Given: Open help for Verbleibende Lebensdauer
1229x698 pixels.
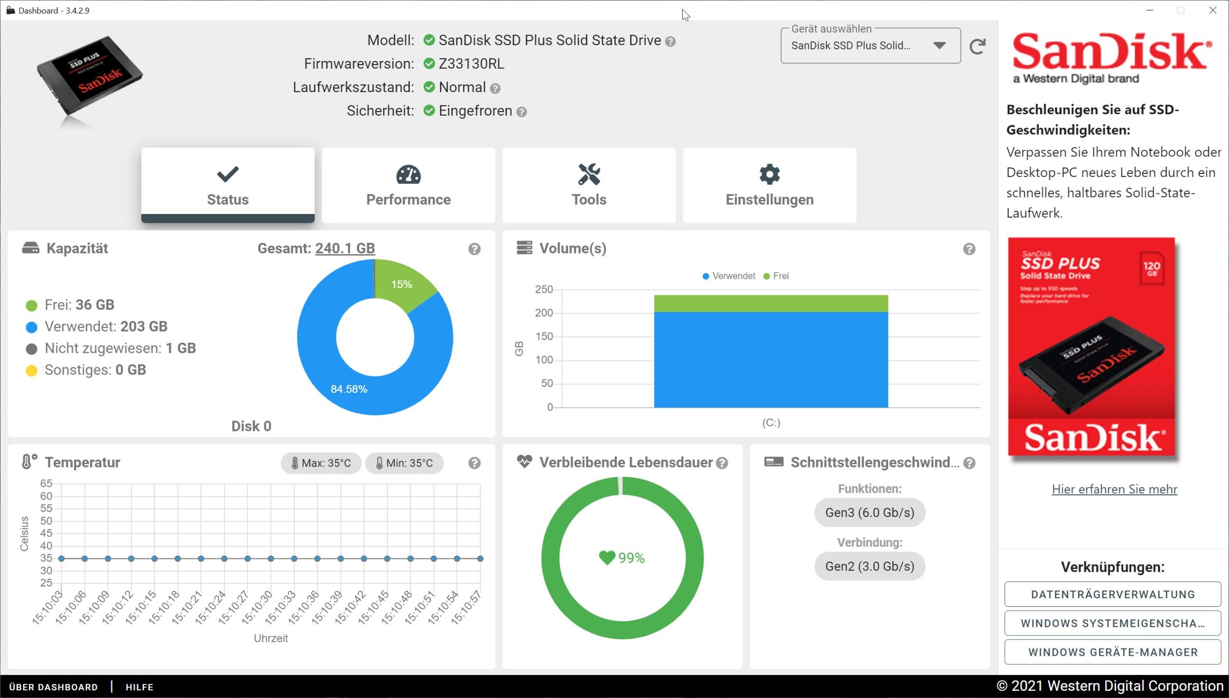Looking at the screenshot, I should tap(722, 463).
